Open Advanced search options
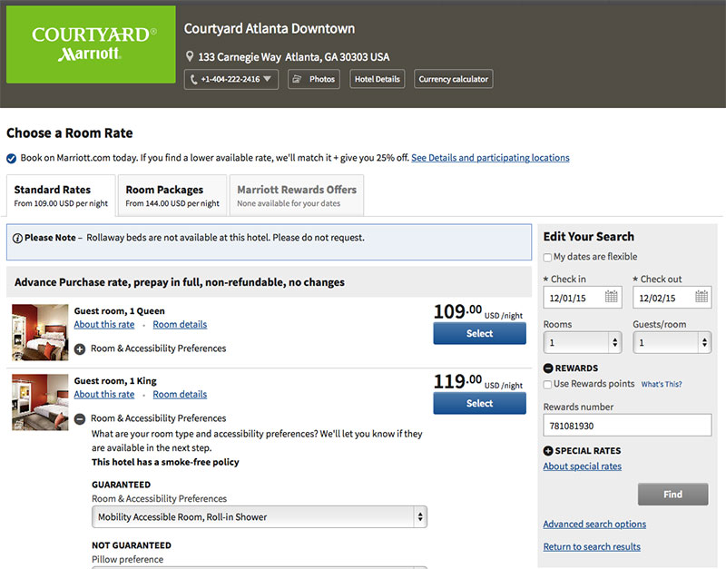 (x=594, y=525)
